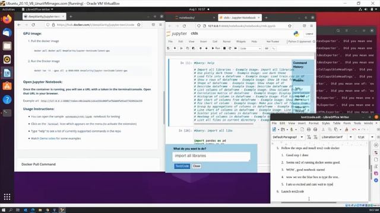Click 'Launch text2code' list item in Writer

[293, 192]
